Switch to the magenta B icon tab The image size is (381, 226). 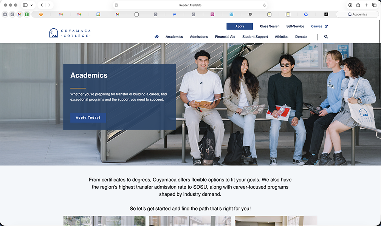click(x=212, y=14)
